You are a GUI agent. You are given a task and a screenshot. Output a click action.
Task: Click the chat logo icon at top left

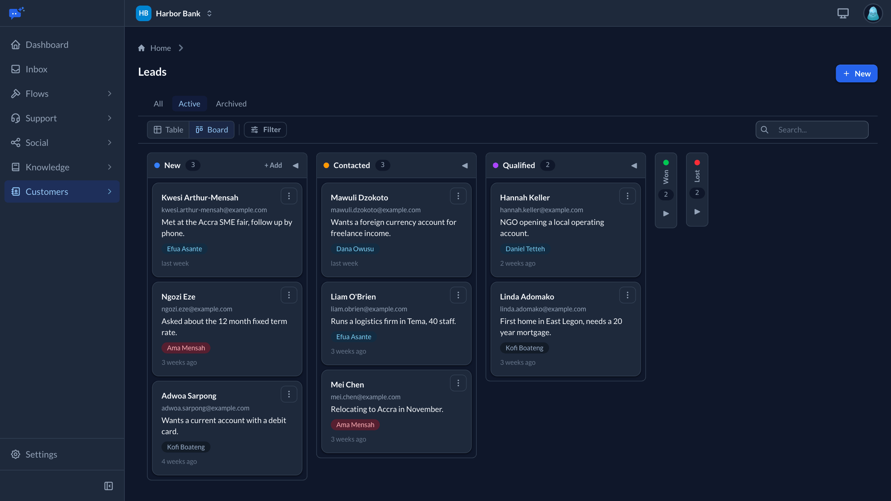(x=16, y=13)
